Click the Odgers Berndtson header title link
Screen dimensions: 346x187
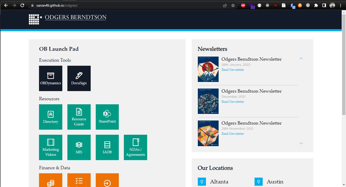pyautogui.click(x=75, y=17)
